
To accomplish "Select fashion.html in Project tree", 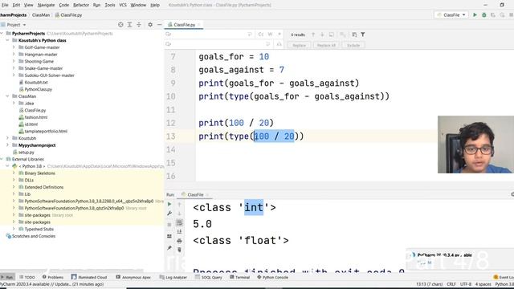I will click(x=35, y=117).
